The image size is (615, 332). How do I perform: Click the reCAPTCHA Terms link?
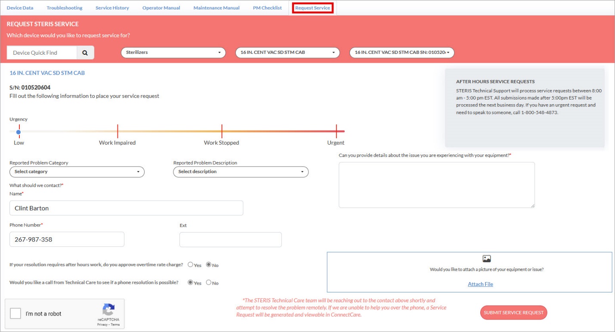(115, 325)
